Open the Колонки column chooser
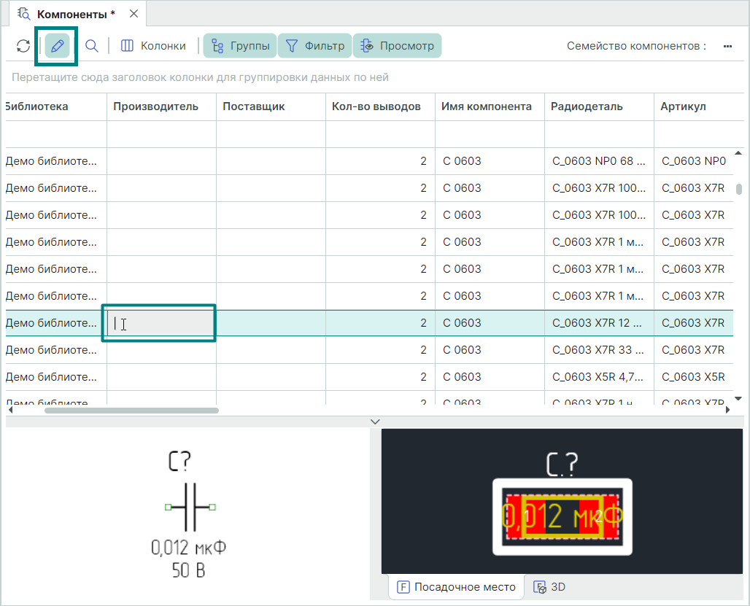The height and width of the screenshot is (606, 750). (153, 46)
